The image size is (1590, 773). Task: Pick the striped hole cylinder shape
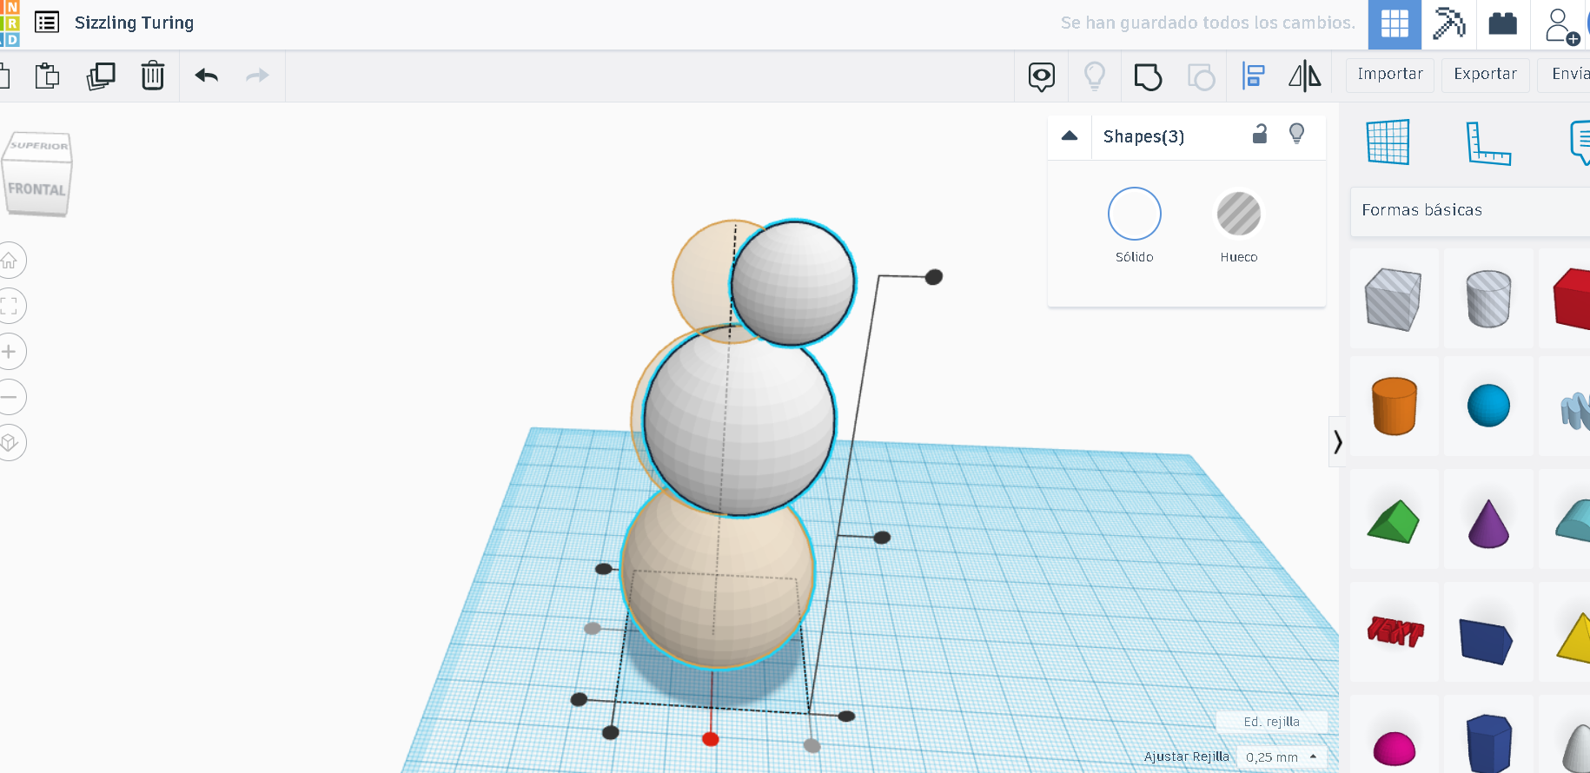[1488, 299]
